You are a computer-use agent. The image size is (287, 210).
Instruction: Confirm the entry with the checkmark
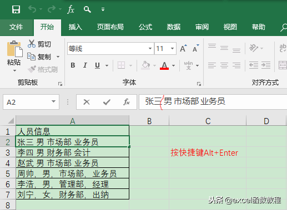pos(107,102)
